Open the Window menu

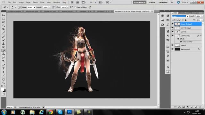57,2
